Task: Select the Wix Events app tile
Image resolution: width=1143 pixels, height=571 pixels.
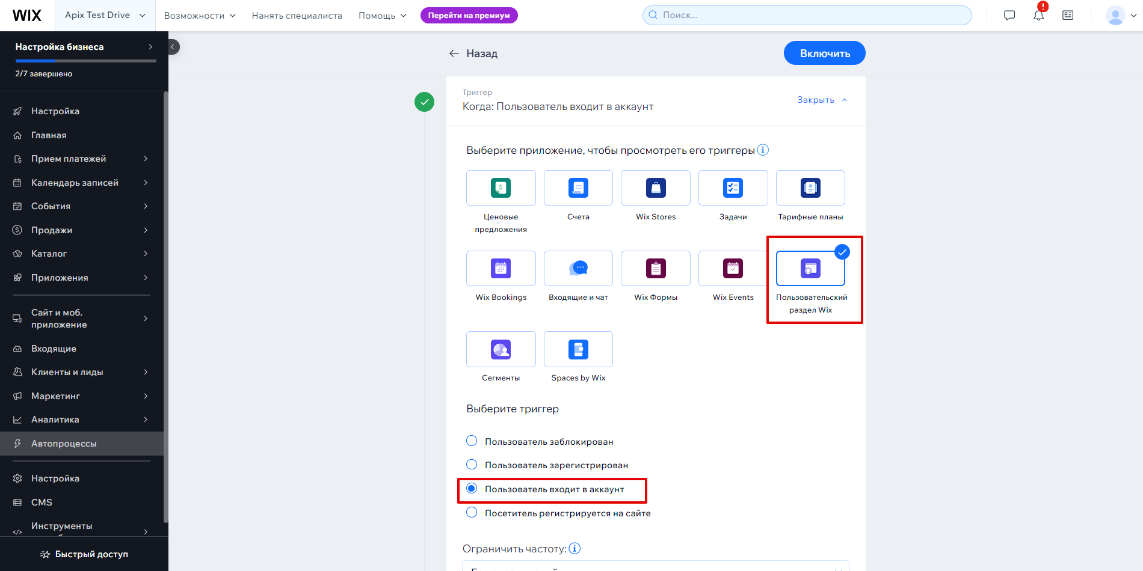Action: [733, 269]
